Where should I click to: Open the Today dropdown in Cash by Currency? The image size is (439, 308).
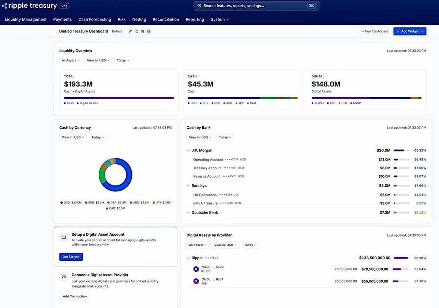(98, 138)
